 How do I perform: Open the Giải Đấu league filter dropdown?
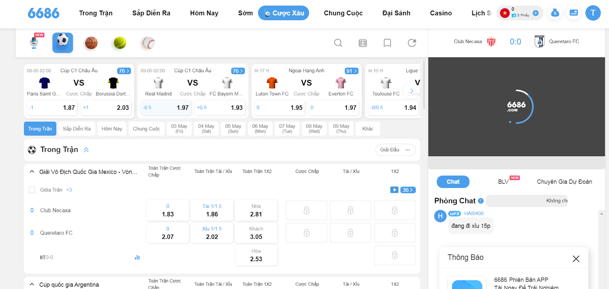point(395,150)
